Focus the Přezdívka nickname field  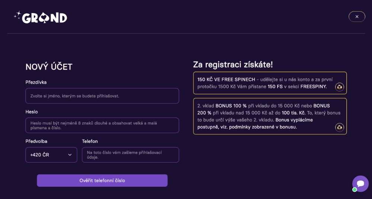click(x=102, y=96)
